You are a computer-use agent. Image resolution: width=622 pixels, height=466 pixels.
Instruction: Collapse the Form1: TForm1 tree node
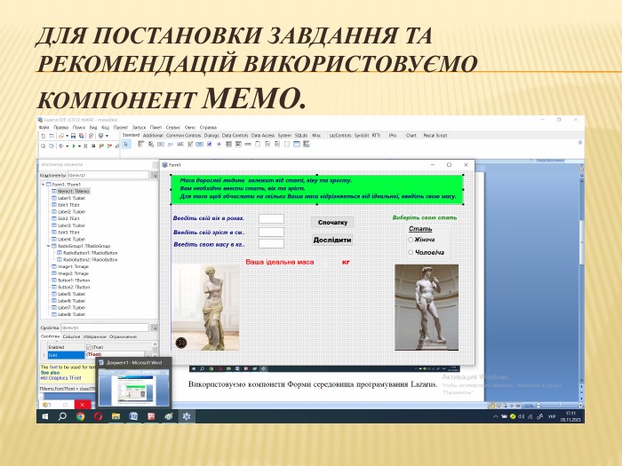[x=44, y=185]
